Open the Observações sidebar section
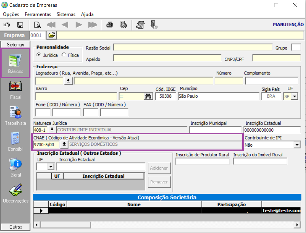This screenshot has height=233, width=306. (x=16, y=194)
